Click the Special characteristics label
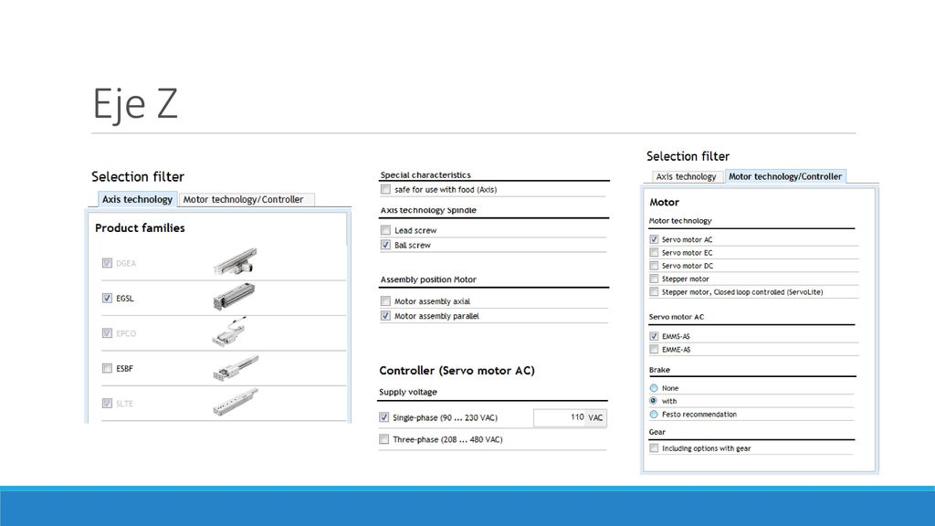Viewport: 935px width, 526px height. click(425, 174)
